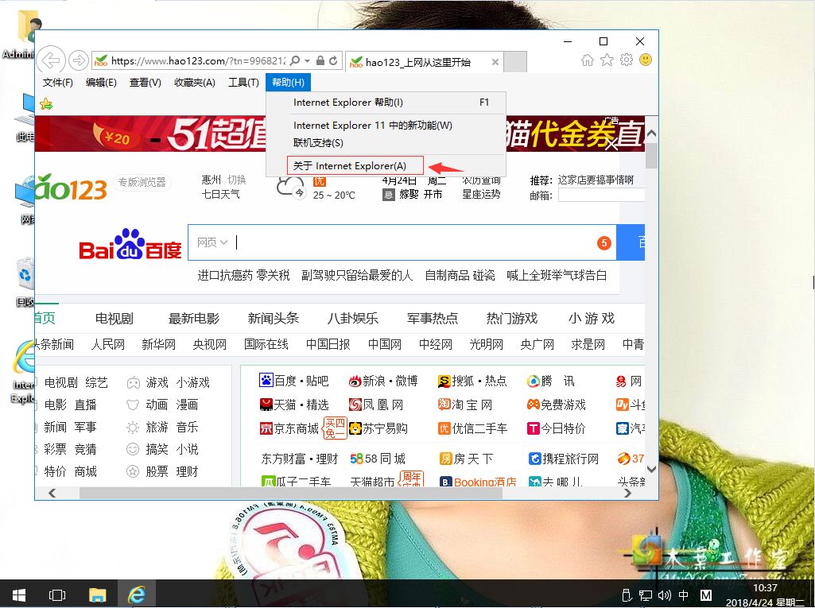Open 淘宝网 site link

coord(465,405)
